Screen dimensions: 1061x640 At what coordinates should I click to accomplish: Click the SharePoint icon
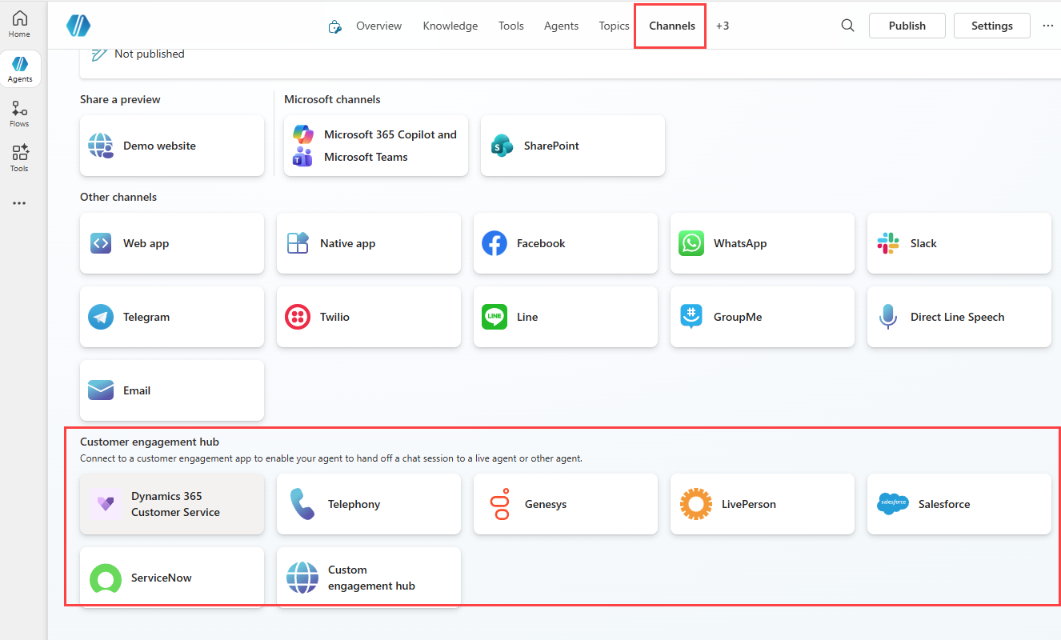(x=502, y=146)
